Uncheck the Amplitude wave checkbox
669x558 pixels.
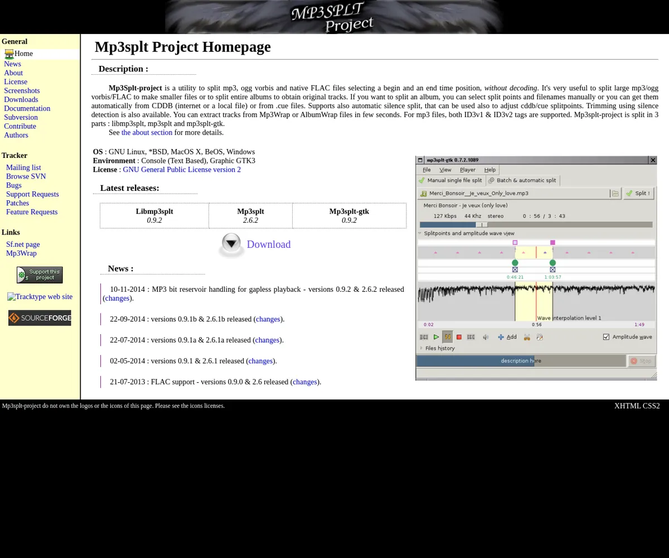[606, 337]
